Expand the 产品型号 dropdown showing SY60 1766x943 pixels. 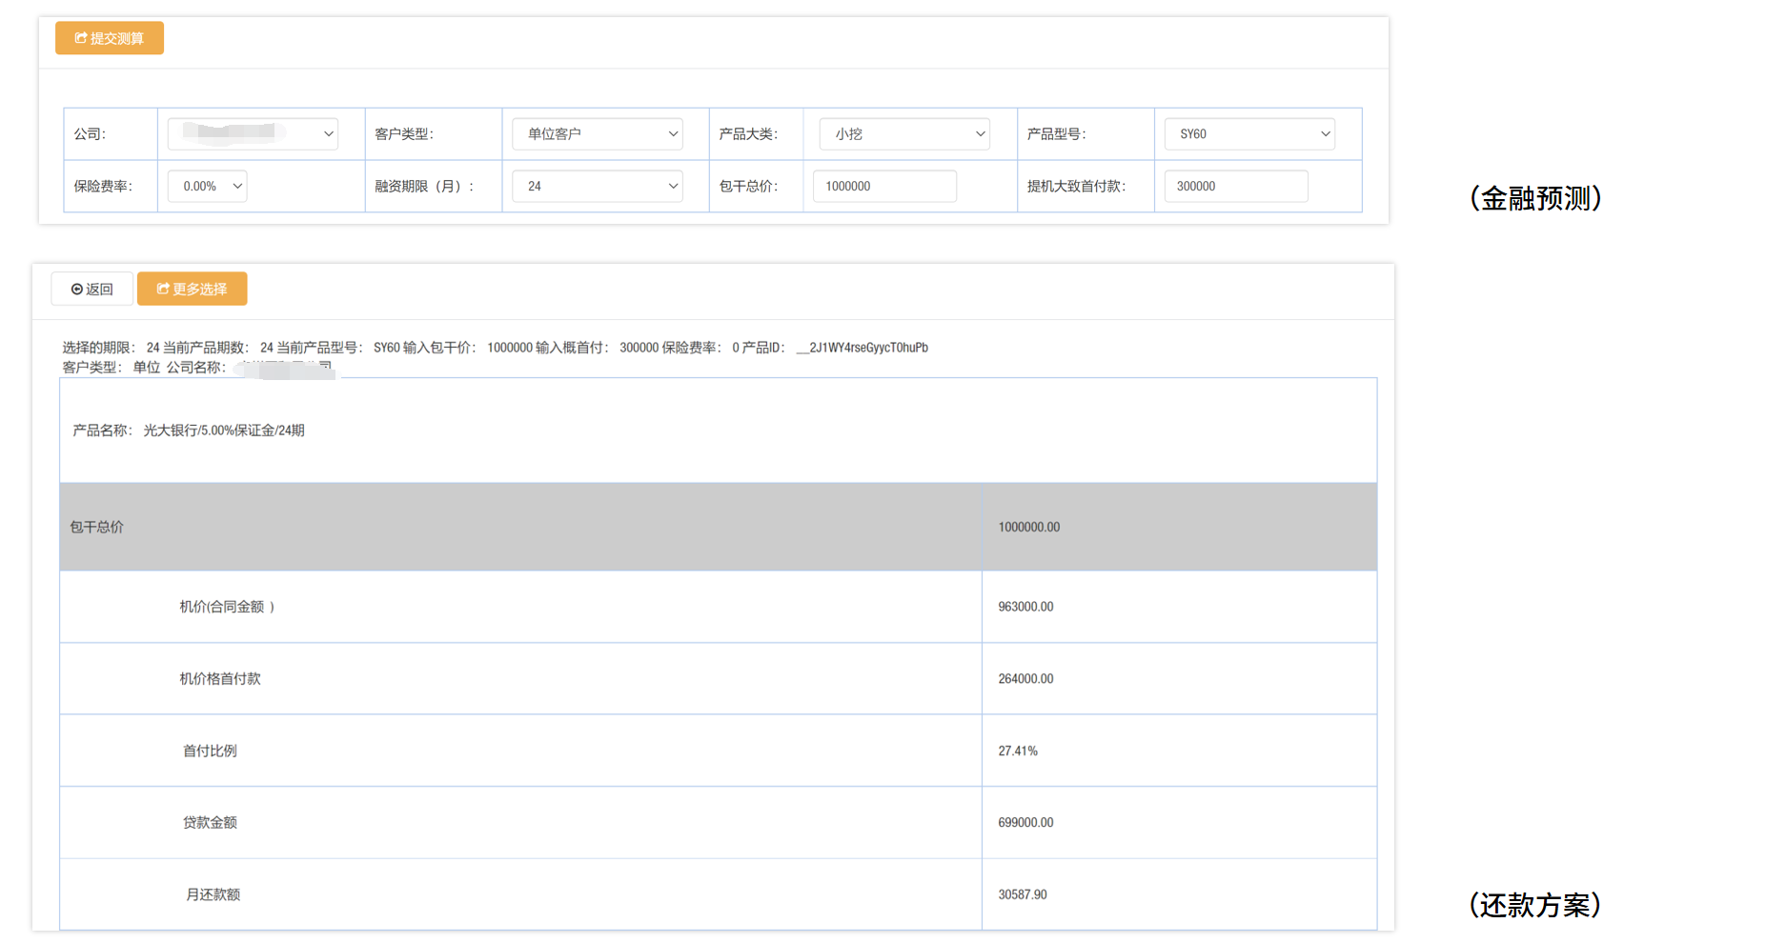[x=1248, y=134]
